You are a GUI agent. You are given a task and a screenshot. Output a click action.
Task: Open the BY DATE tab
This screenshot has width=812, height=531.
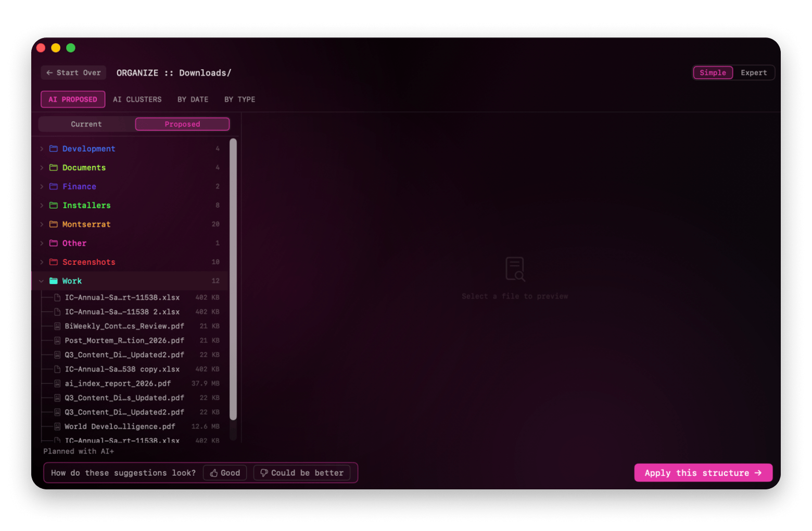coord(193,99)
